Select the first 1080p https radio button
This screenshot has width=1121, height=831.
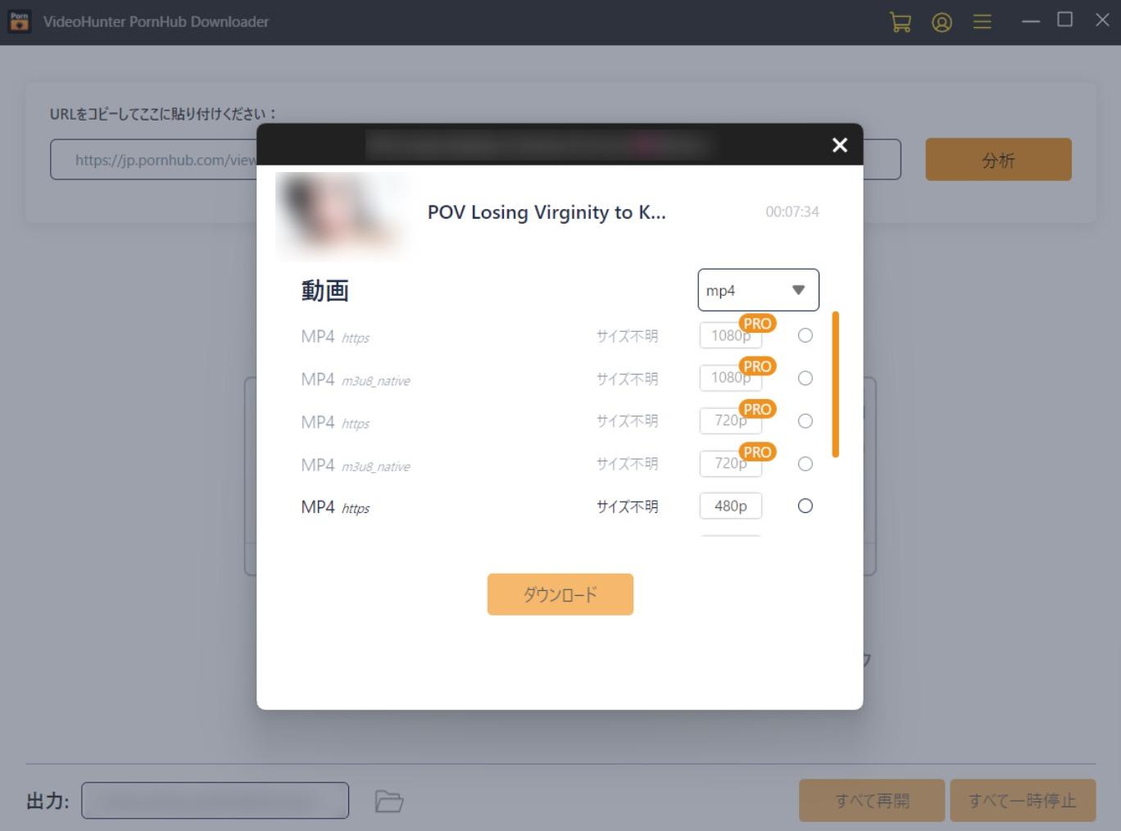[806, 335]
